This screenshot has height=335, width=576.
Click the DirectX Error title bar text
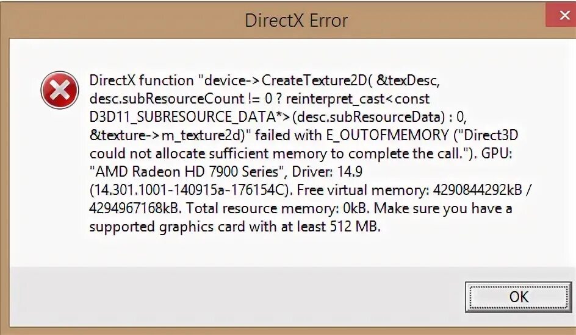pyautogui.click(x=296, y=20)
